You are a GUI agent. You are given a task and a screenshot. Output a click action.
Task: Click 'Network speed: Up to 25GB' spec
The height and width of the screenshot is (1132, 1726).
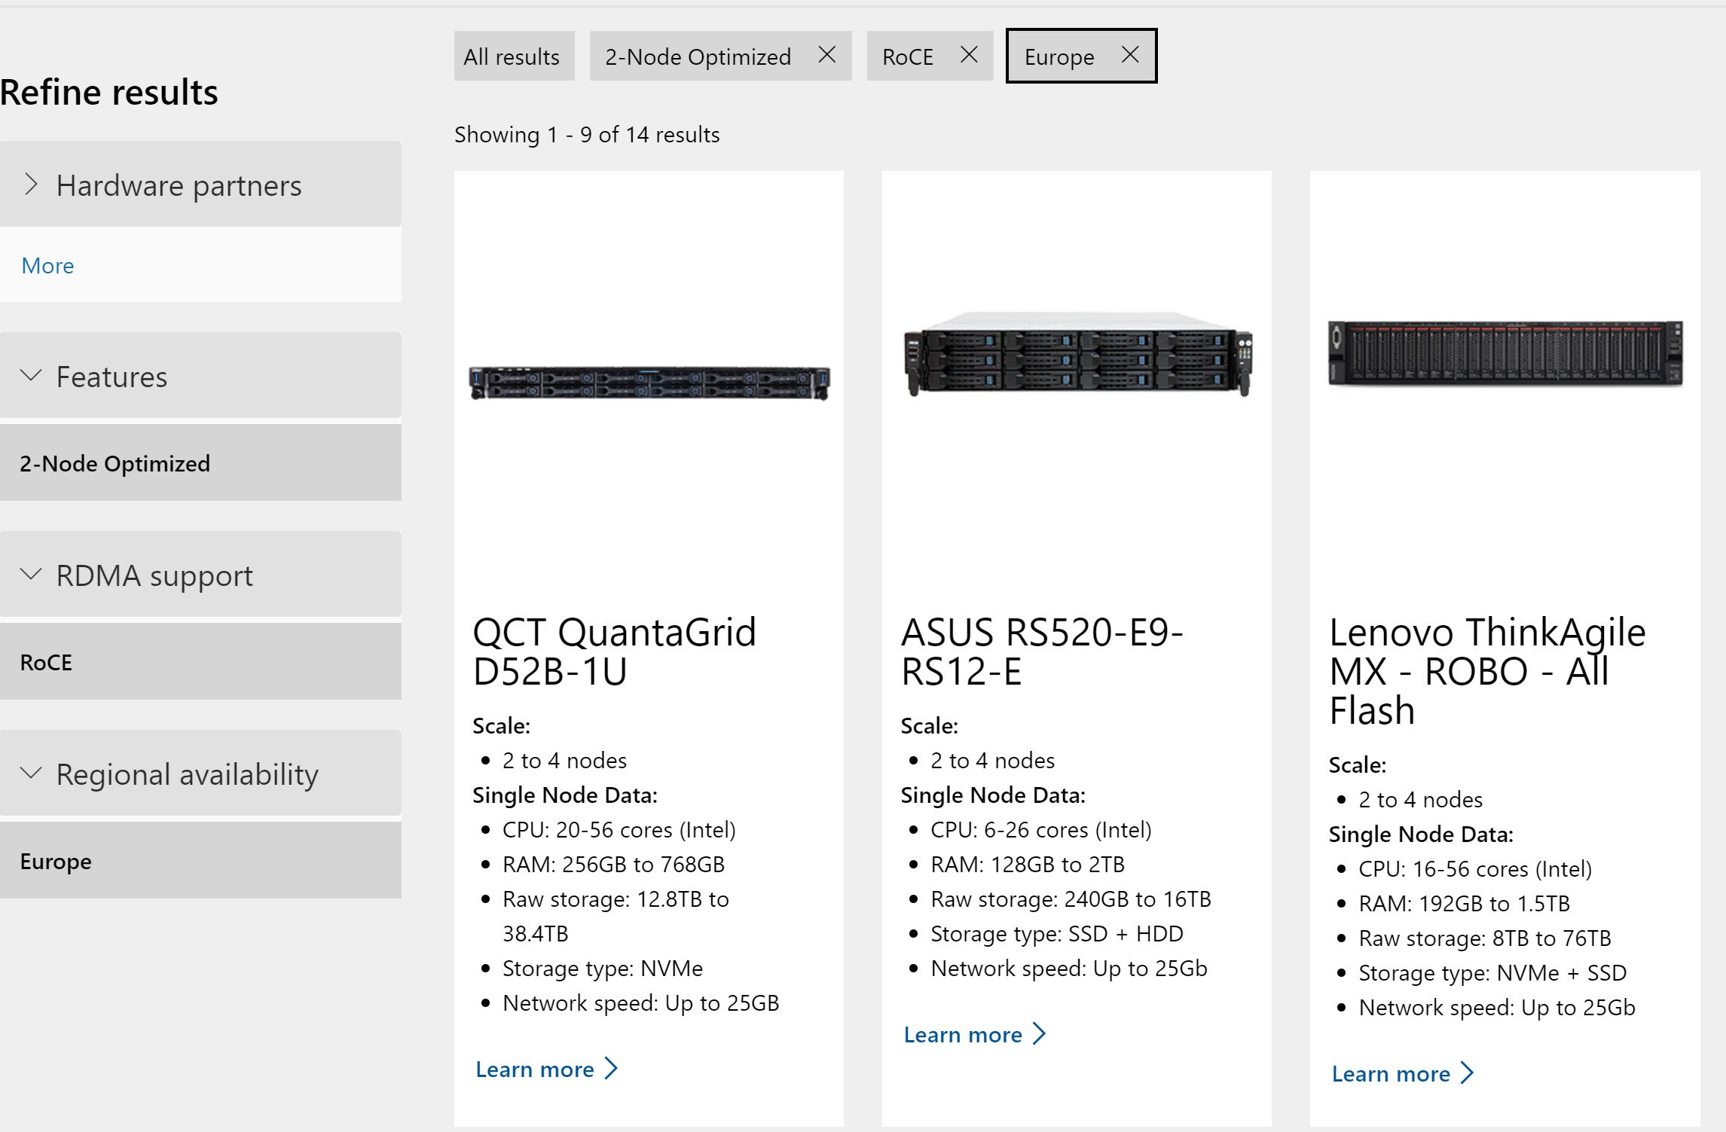click(x=640, y=1003)
